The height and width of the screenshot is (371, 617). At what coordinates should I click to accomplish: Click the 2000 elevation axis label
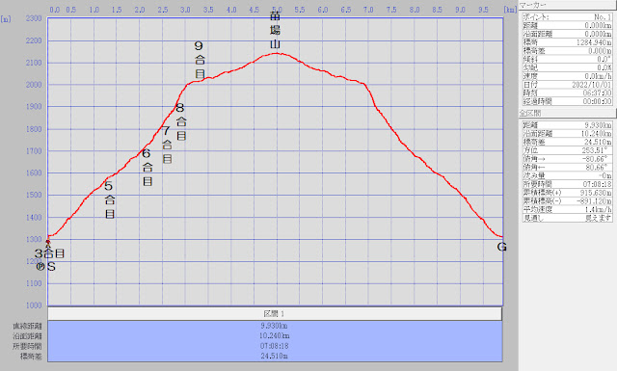point(34,85)
